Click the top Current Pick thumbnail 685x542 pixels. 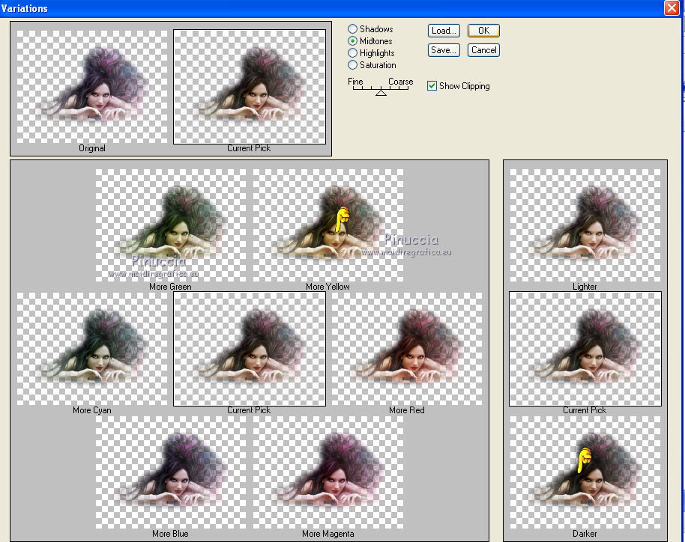250,86
